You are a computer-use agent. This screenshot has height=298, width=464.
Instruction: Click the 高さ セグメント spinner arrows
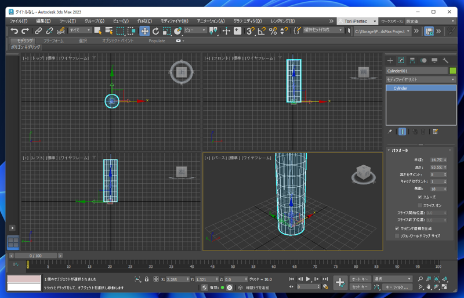click(x=445, y=175)
